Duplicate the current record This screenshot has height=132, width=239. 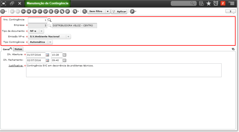pos(62,11)
